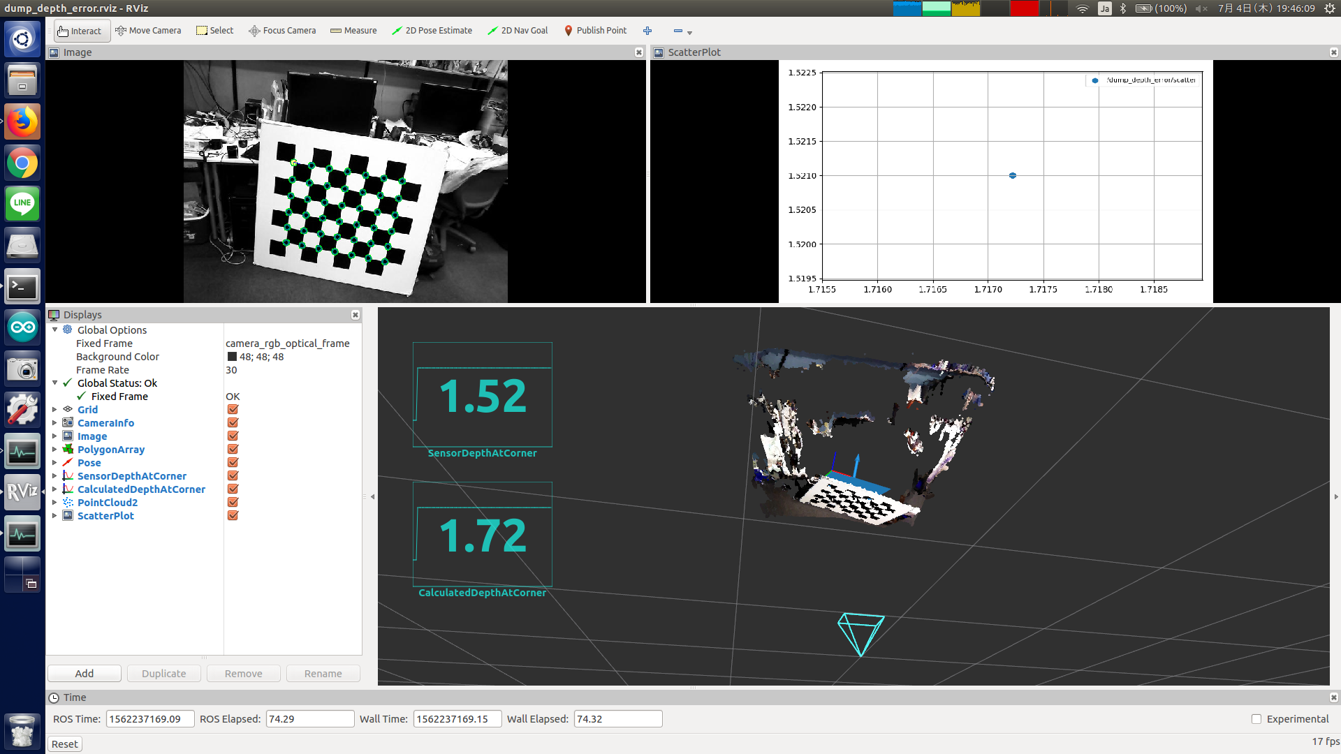Click the Wall Time field

coord(457,719)
